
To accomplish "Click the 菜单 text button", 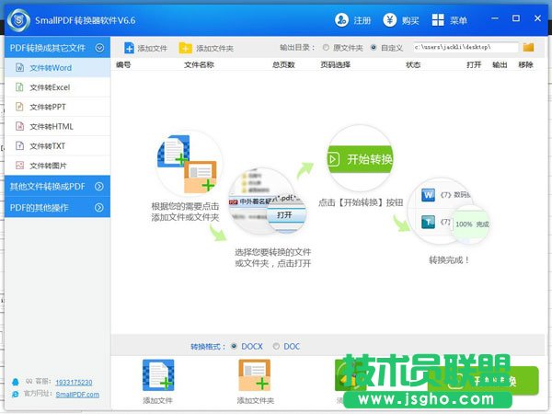I will coord(458,20).
